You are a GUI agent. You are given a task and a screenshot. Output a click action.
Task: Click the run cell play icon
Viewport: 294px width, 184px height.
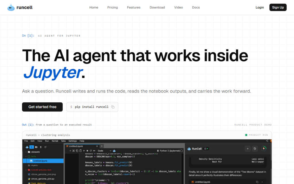[x=84, y=151]
